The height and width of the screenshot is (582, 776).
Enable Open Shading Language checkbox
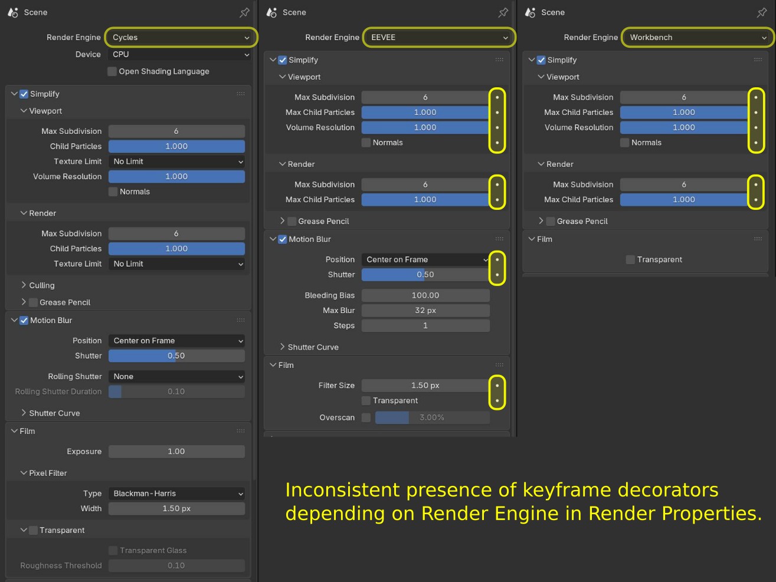112,71
